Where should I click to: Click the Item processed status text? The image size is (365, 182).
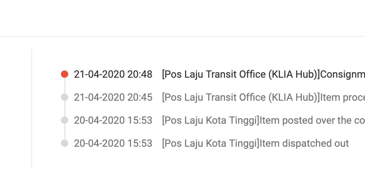[343, 97]
